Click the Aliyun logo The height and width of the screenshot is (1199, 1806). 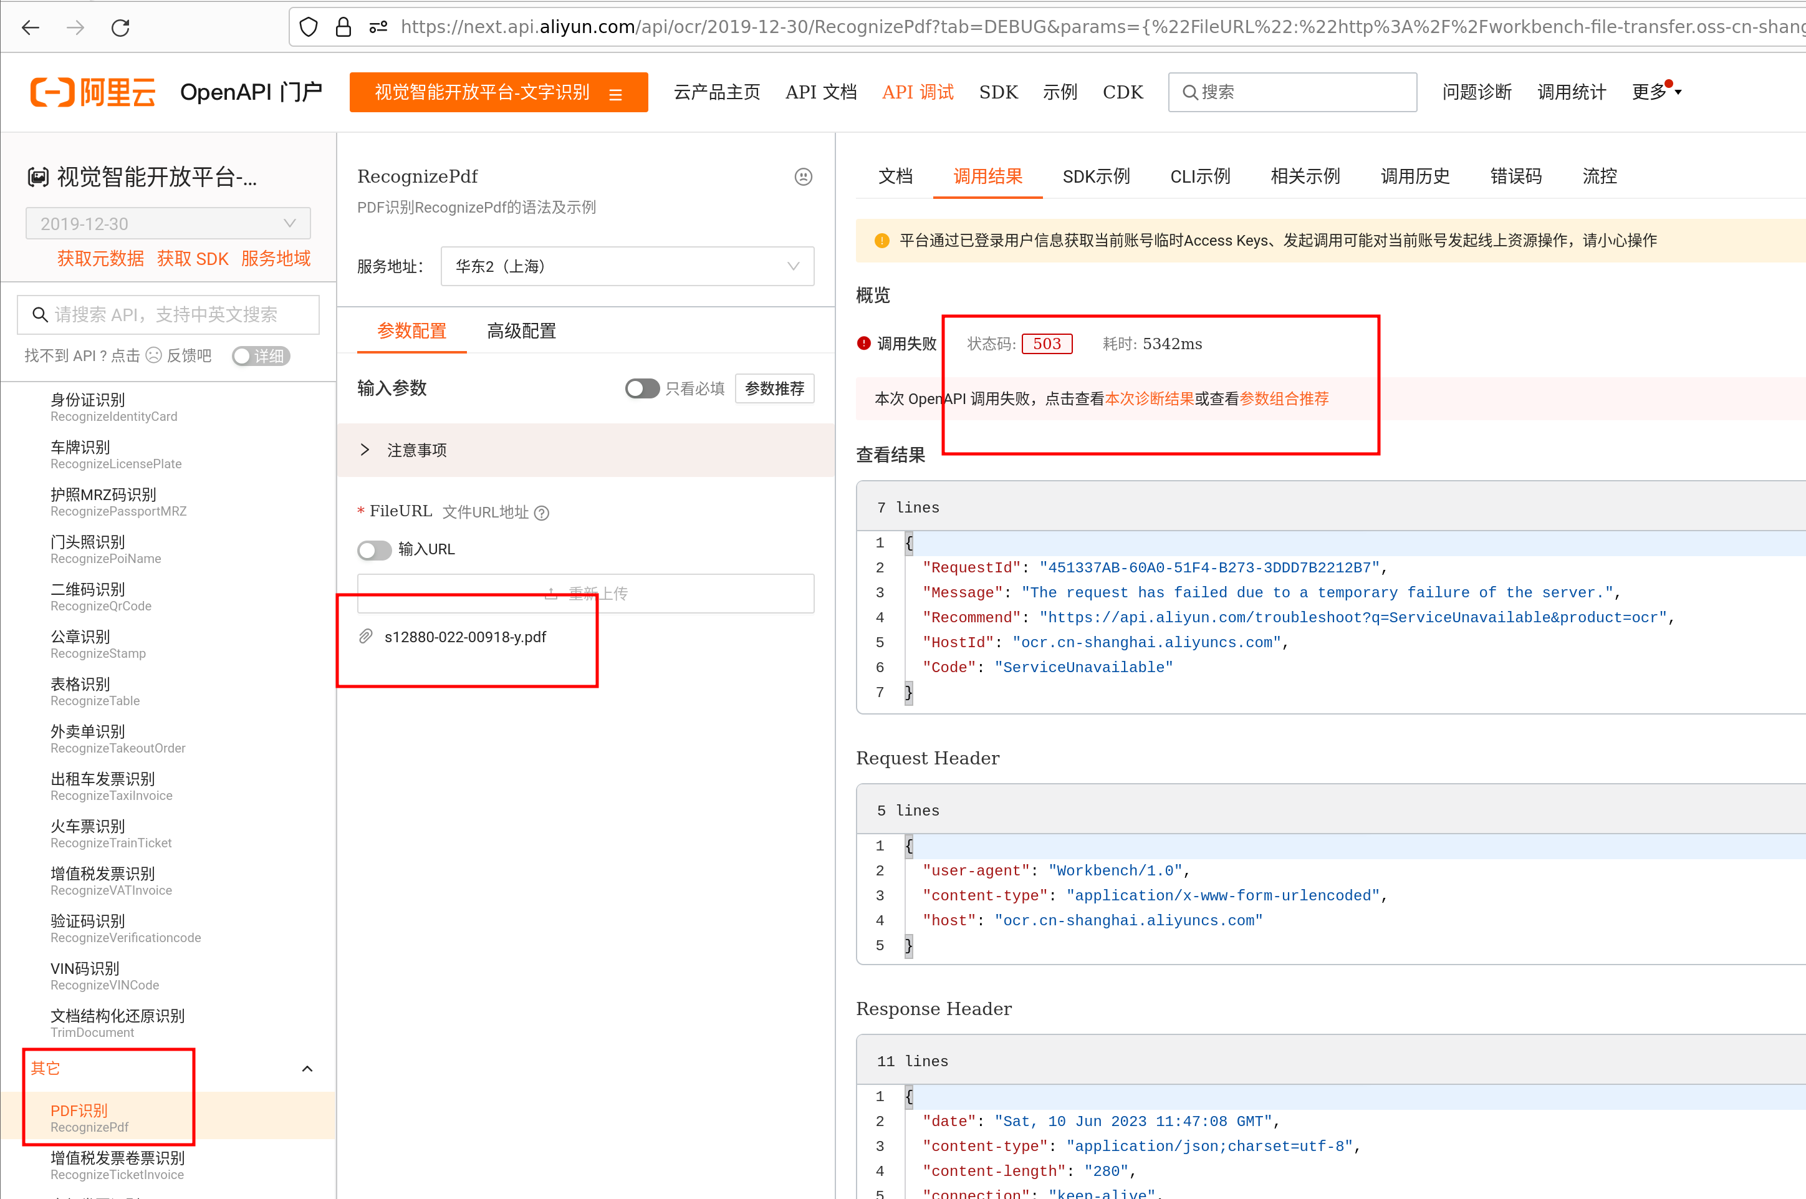(92, 92)
